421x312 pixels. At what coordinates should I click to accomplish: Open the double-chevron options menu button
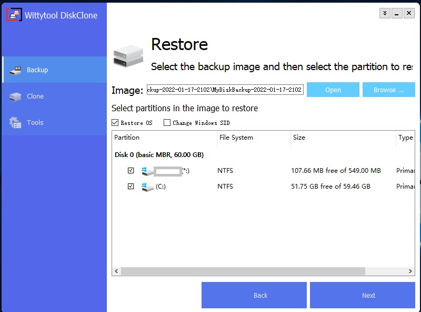(385, 13)
